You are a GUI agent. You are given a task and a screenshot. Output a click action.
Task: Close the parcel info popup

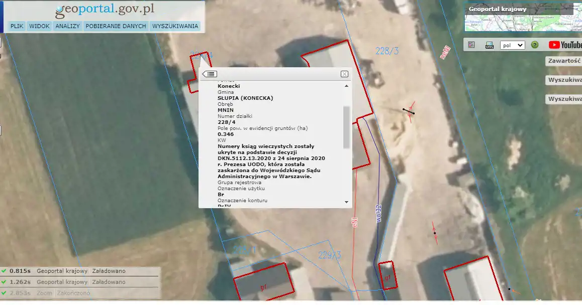point(344,74)
